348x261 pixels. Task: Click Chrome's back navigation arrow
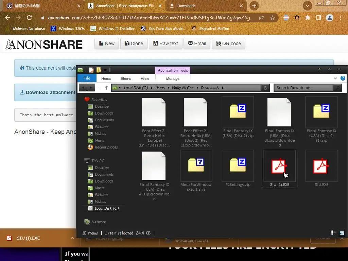coord(7,18)
